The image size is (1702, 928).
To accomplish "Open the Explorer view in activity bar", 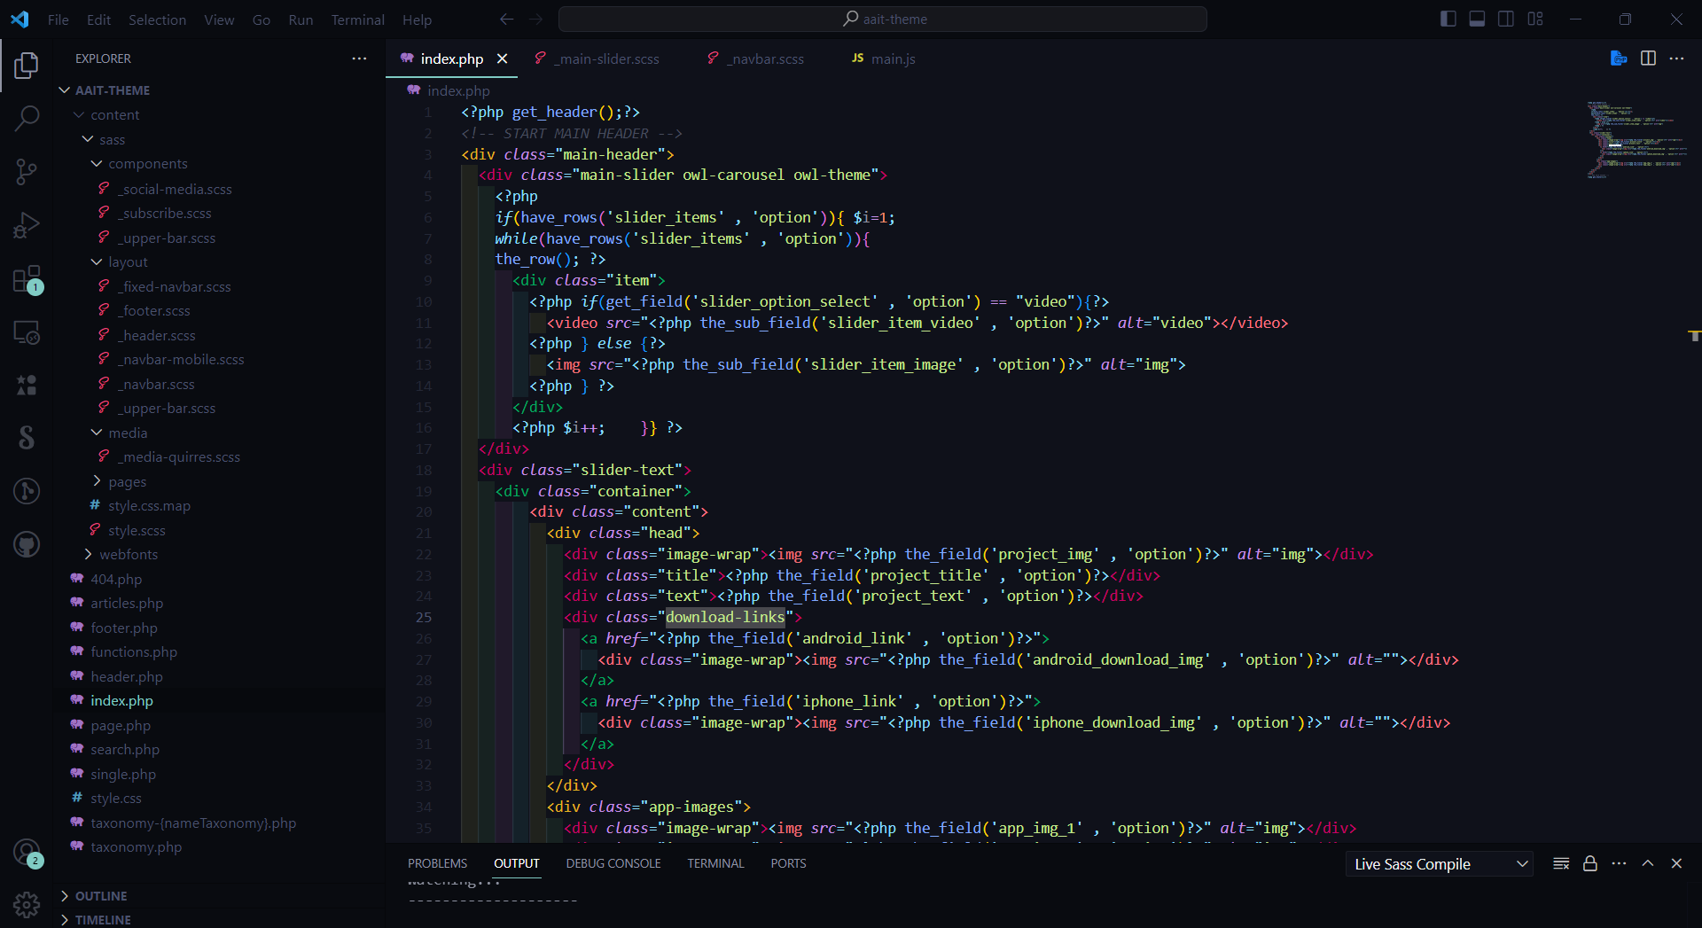I will pos(27,65).
